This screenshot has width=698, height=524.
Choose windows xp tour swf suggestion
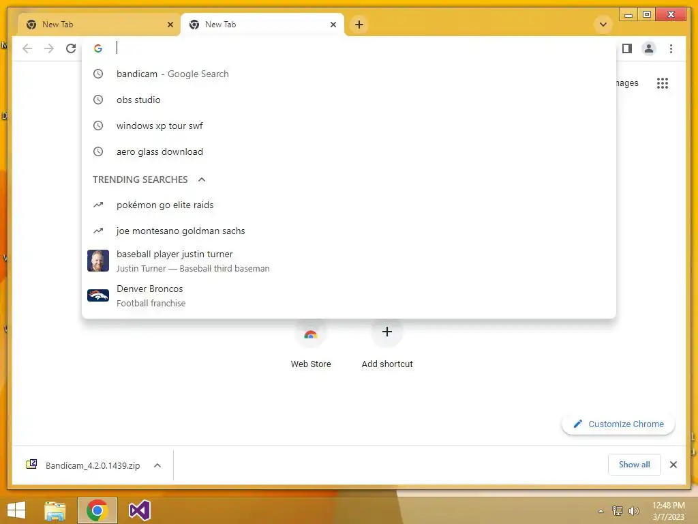point(349,126)
